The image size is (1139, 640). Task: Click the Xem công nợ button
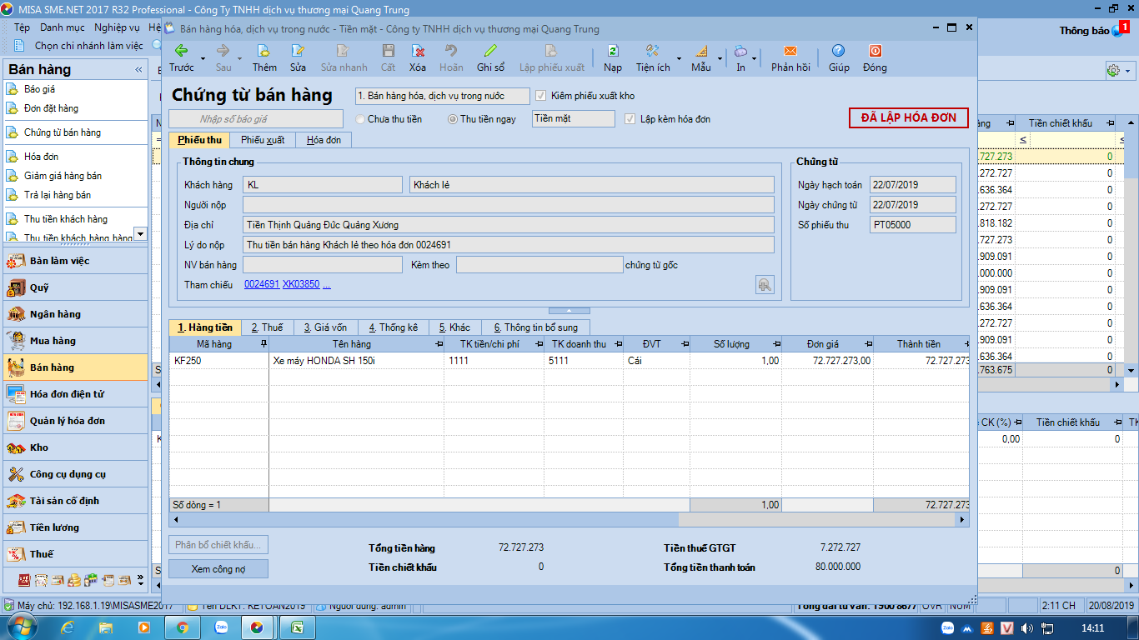tap(218, 569)
